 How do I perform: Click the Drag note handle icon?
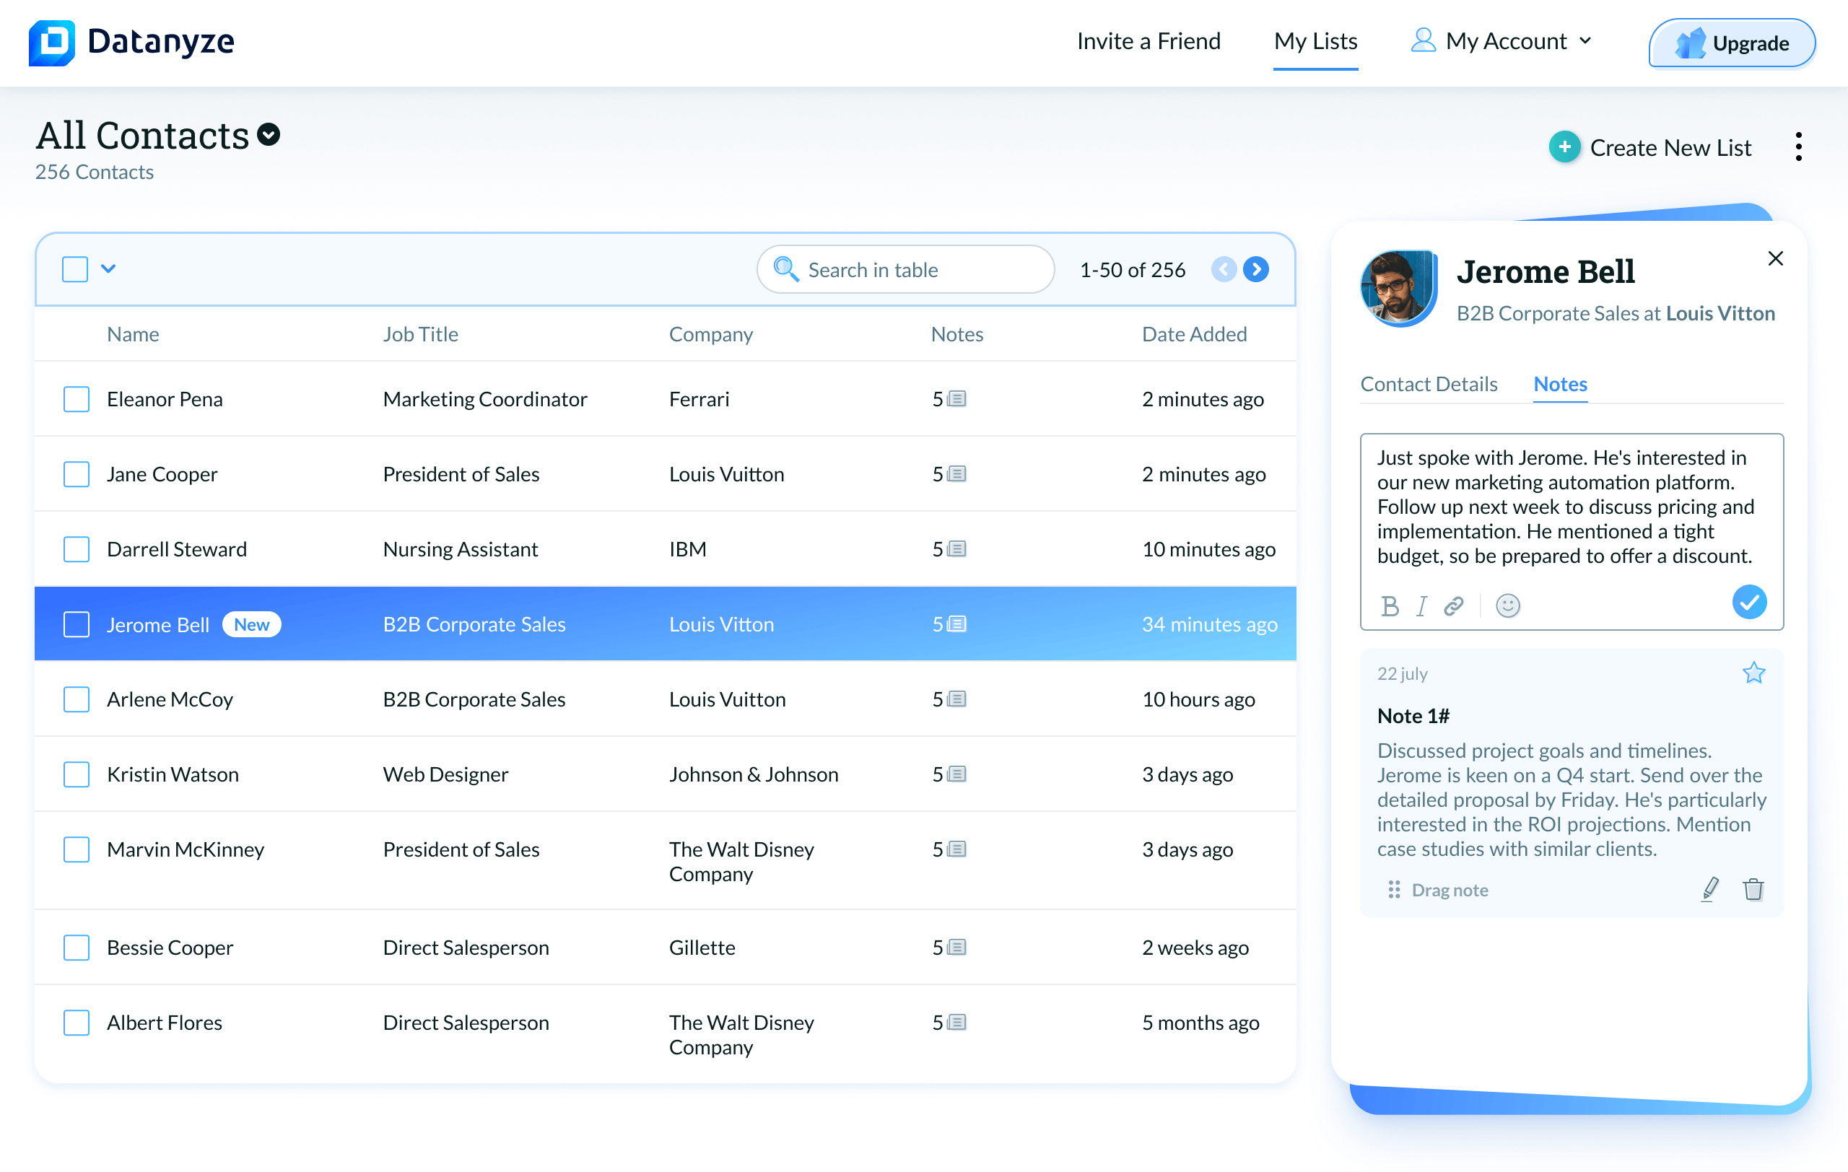[x=1394, y=890]
